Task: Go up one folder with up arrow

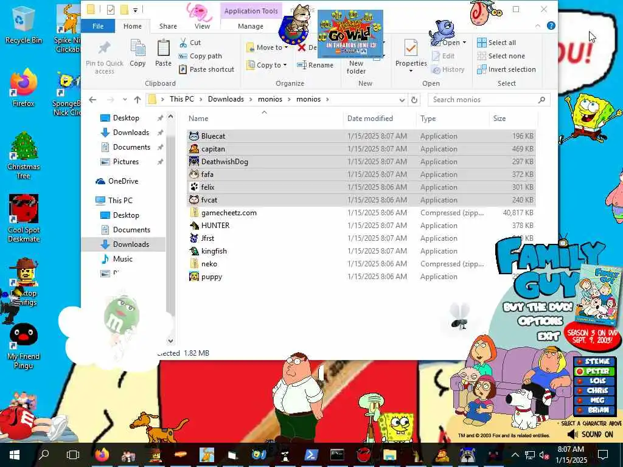Action: click(x=137, y=100)
